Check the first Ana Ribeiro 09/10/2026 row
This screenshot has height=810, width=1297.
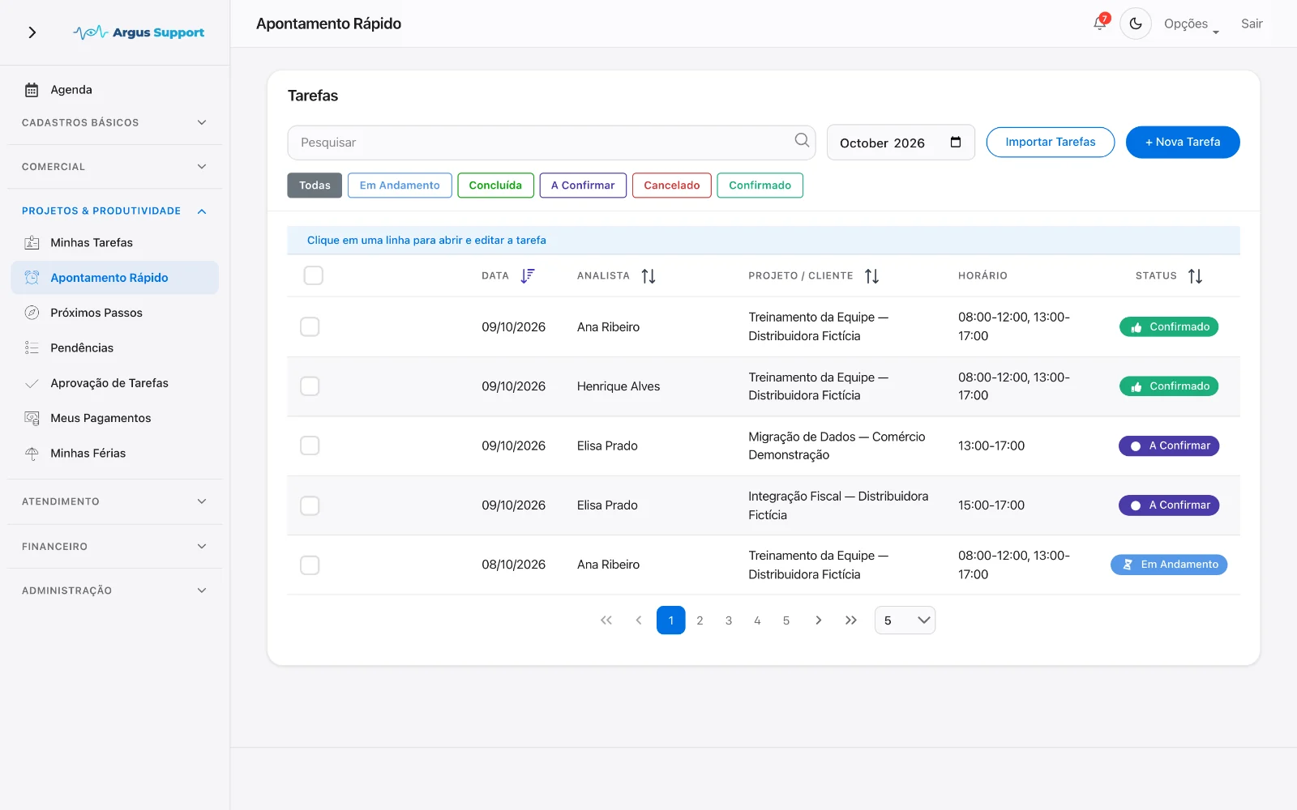click(310, 326)
